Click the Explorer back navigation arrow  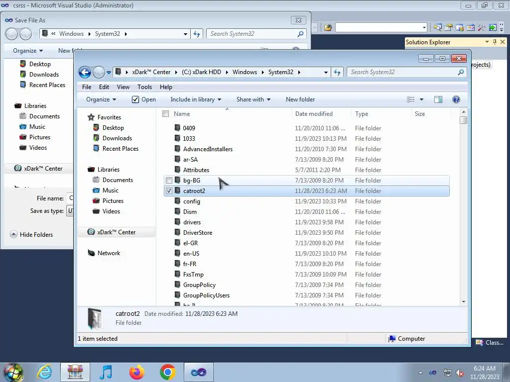coord(85,72)
